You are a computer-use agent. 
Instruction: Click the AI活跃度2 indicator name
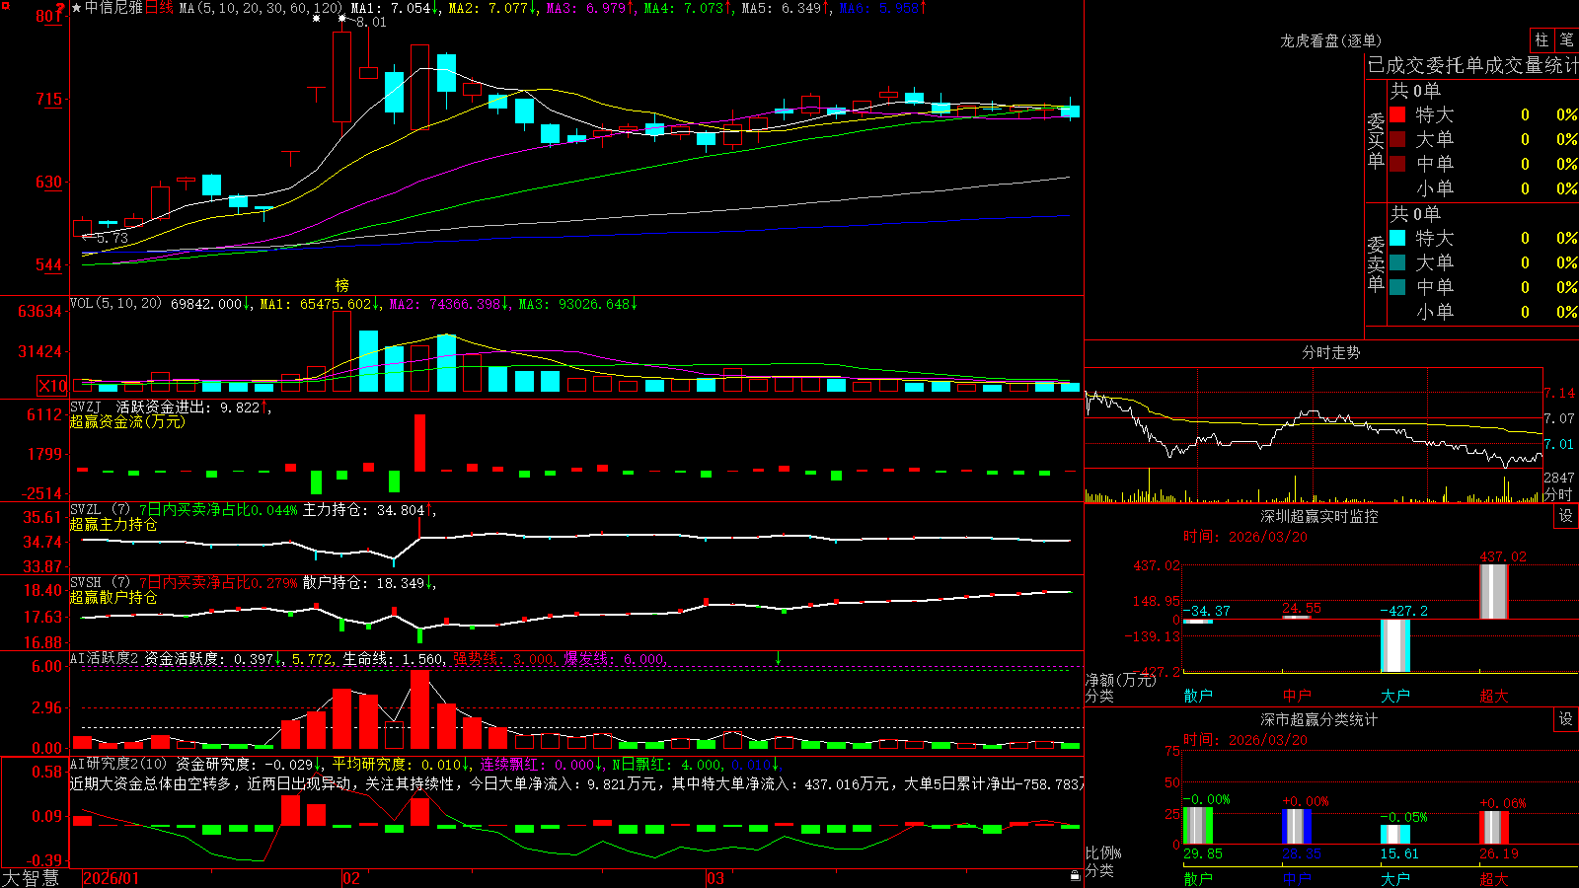(x=105, y=658)
